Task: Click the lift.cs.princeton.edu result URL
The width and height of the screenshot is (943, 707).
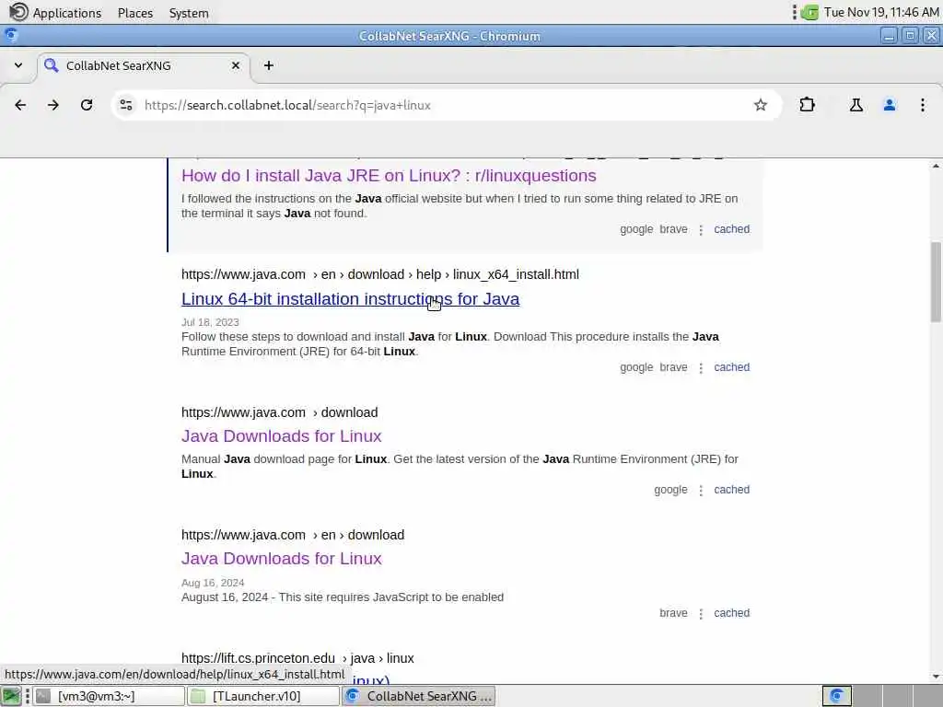Action: click(x=297, y=658)
